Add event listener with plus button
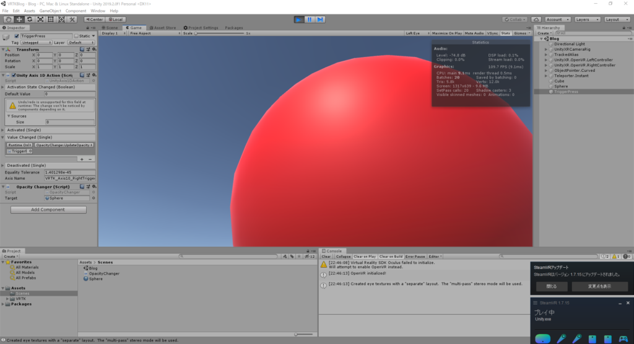 tap(82, 159)
